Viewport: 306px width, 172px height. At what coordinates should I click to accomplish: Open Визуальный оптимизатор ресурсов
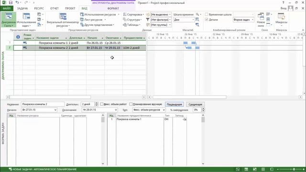(x=63, y=20)
